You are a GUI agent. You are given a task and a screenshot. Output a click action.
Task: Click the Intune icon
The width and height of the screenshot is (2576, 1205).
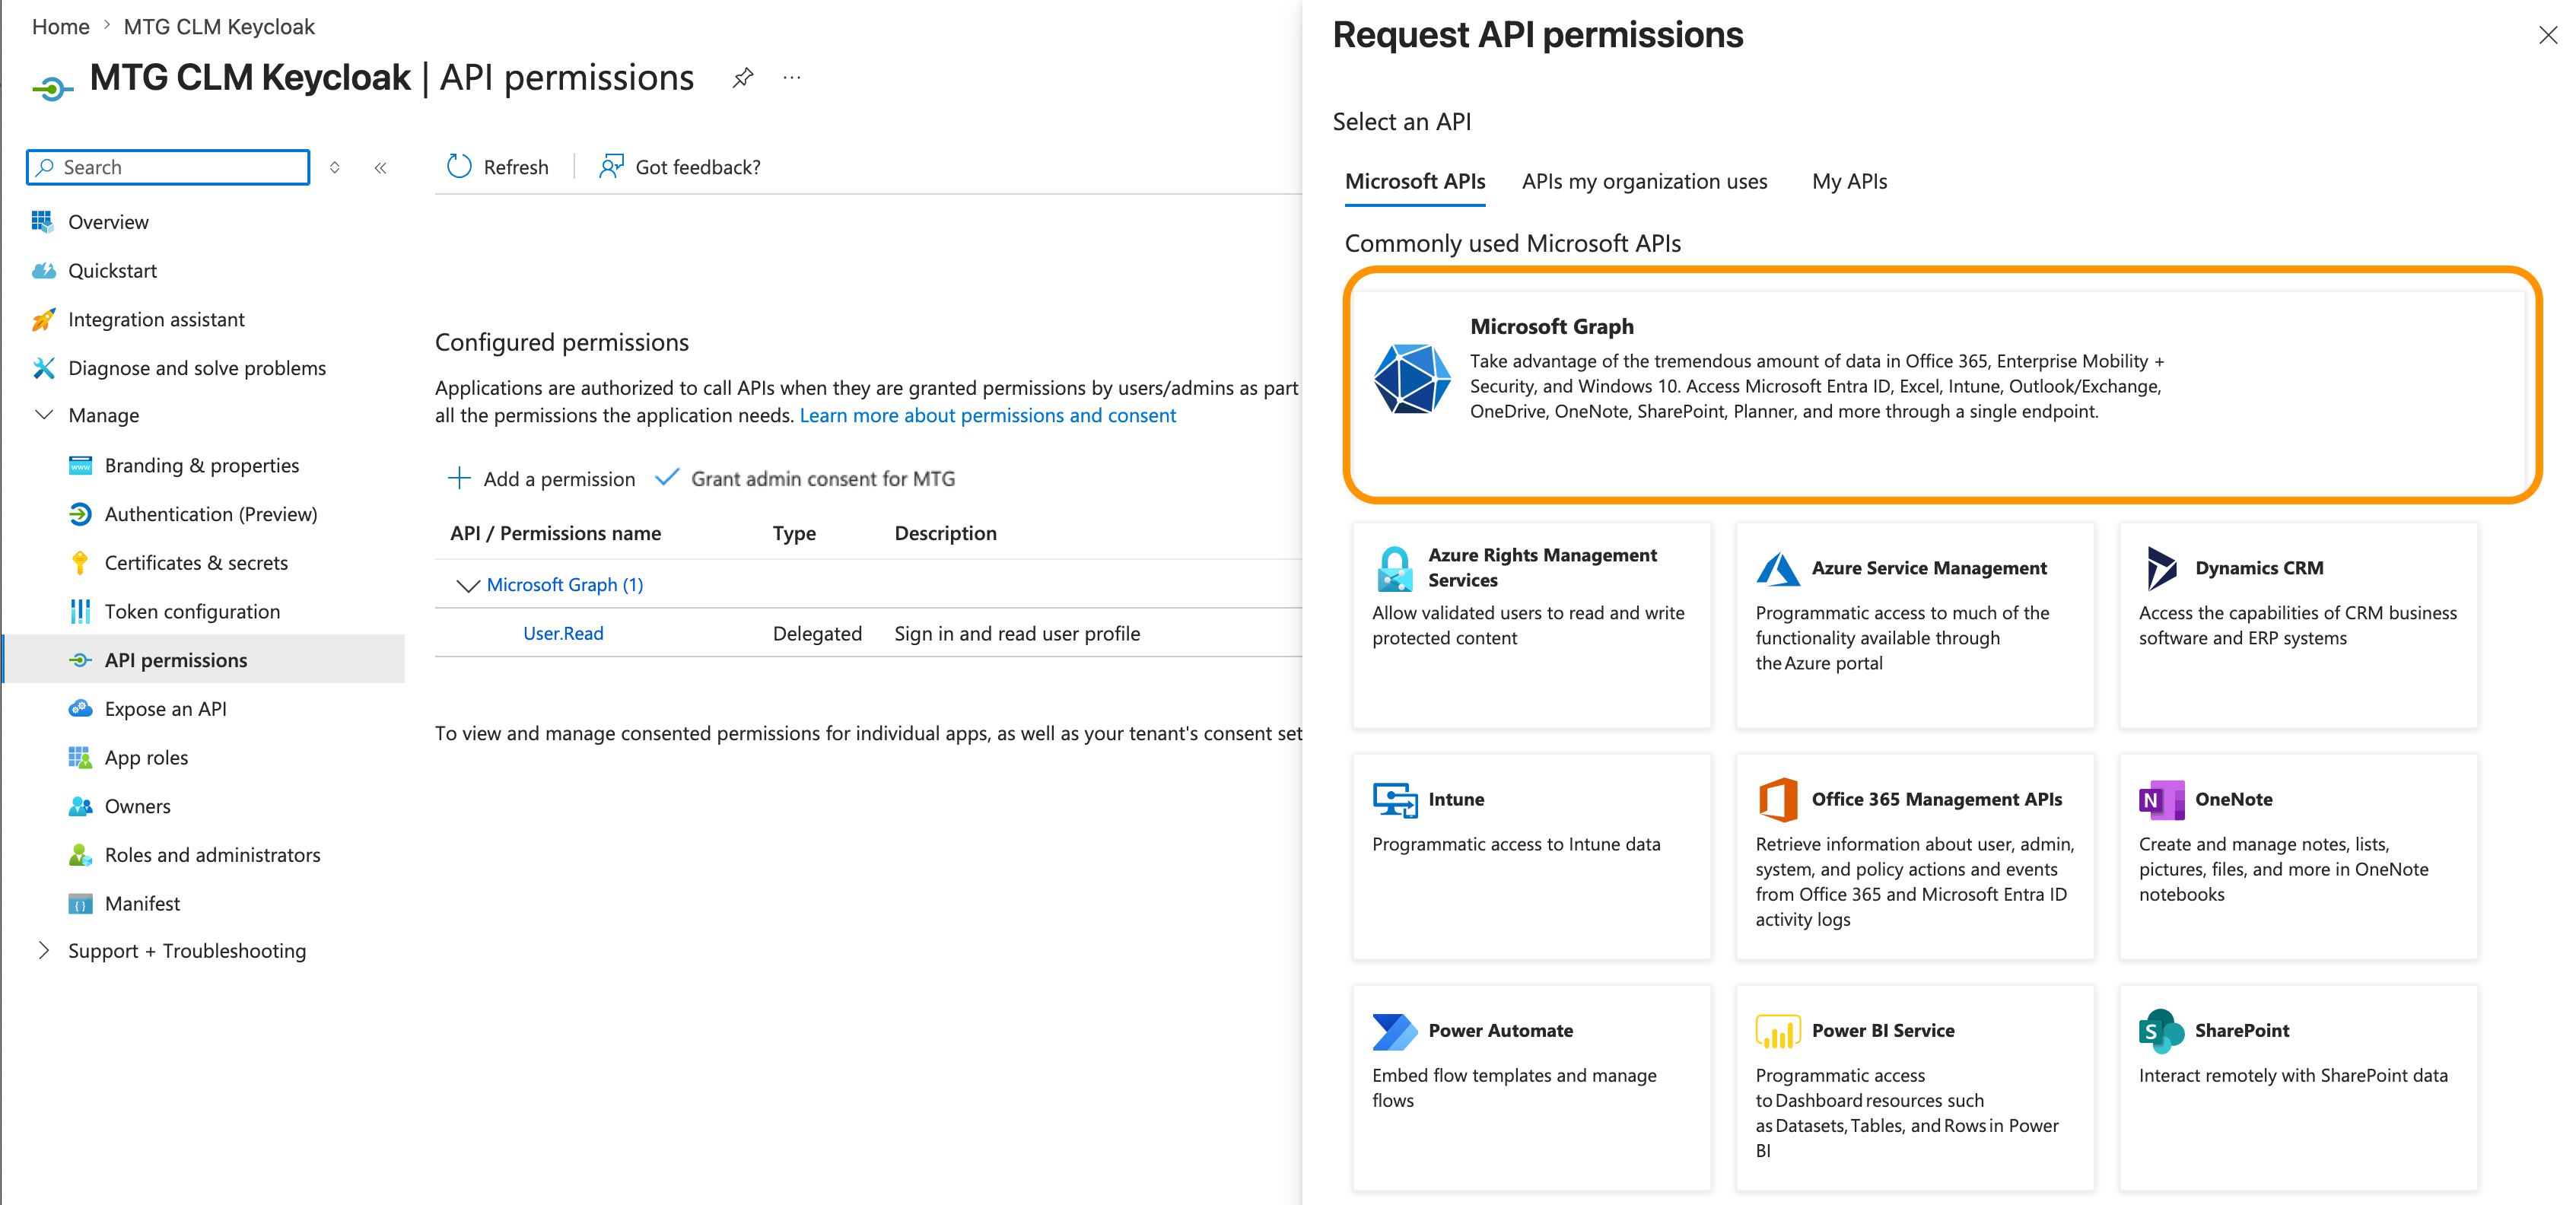click(1395, 799)
